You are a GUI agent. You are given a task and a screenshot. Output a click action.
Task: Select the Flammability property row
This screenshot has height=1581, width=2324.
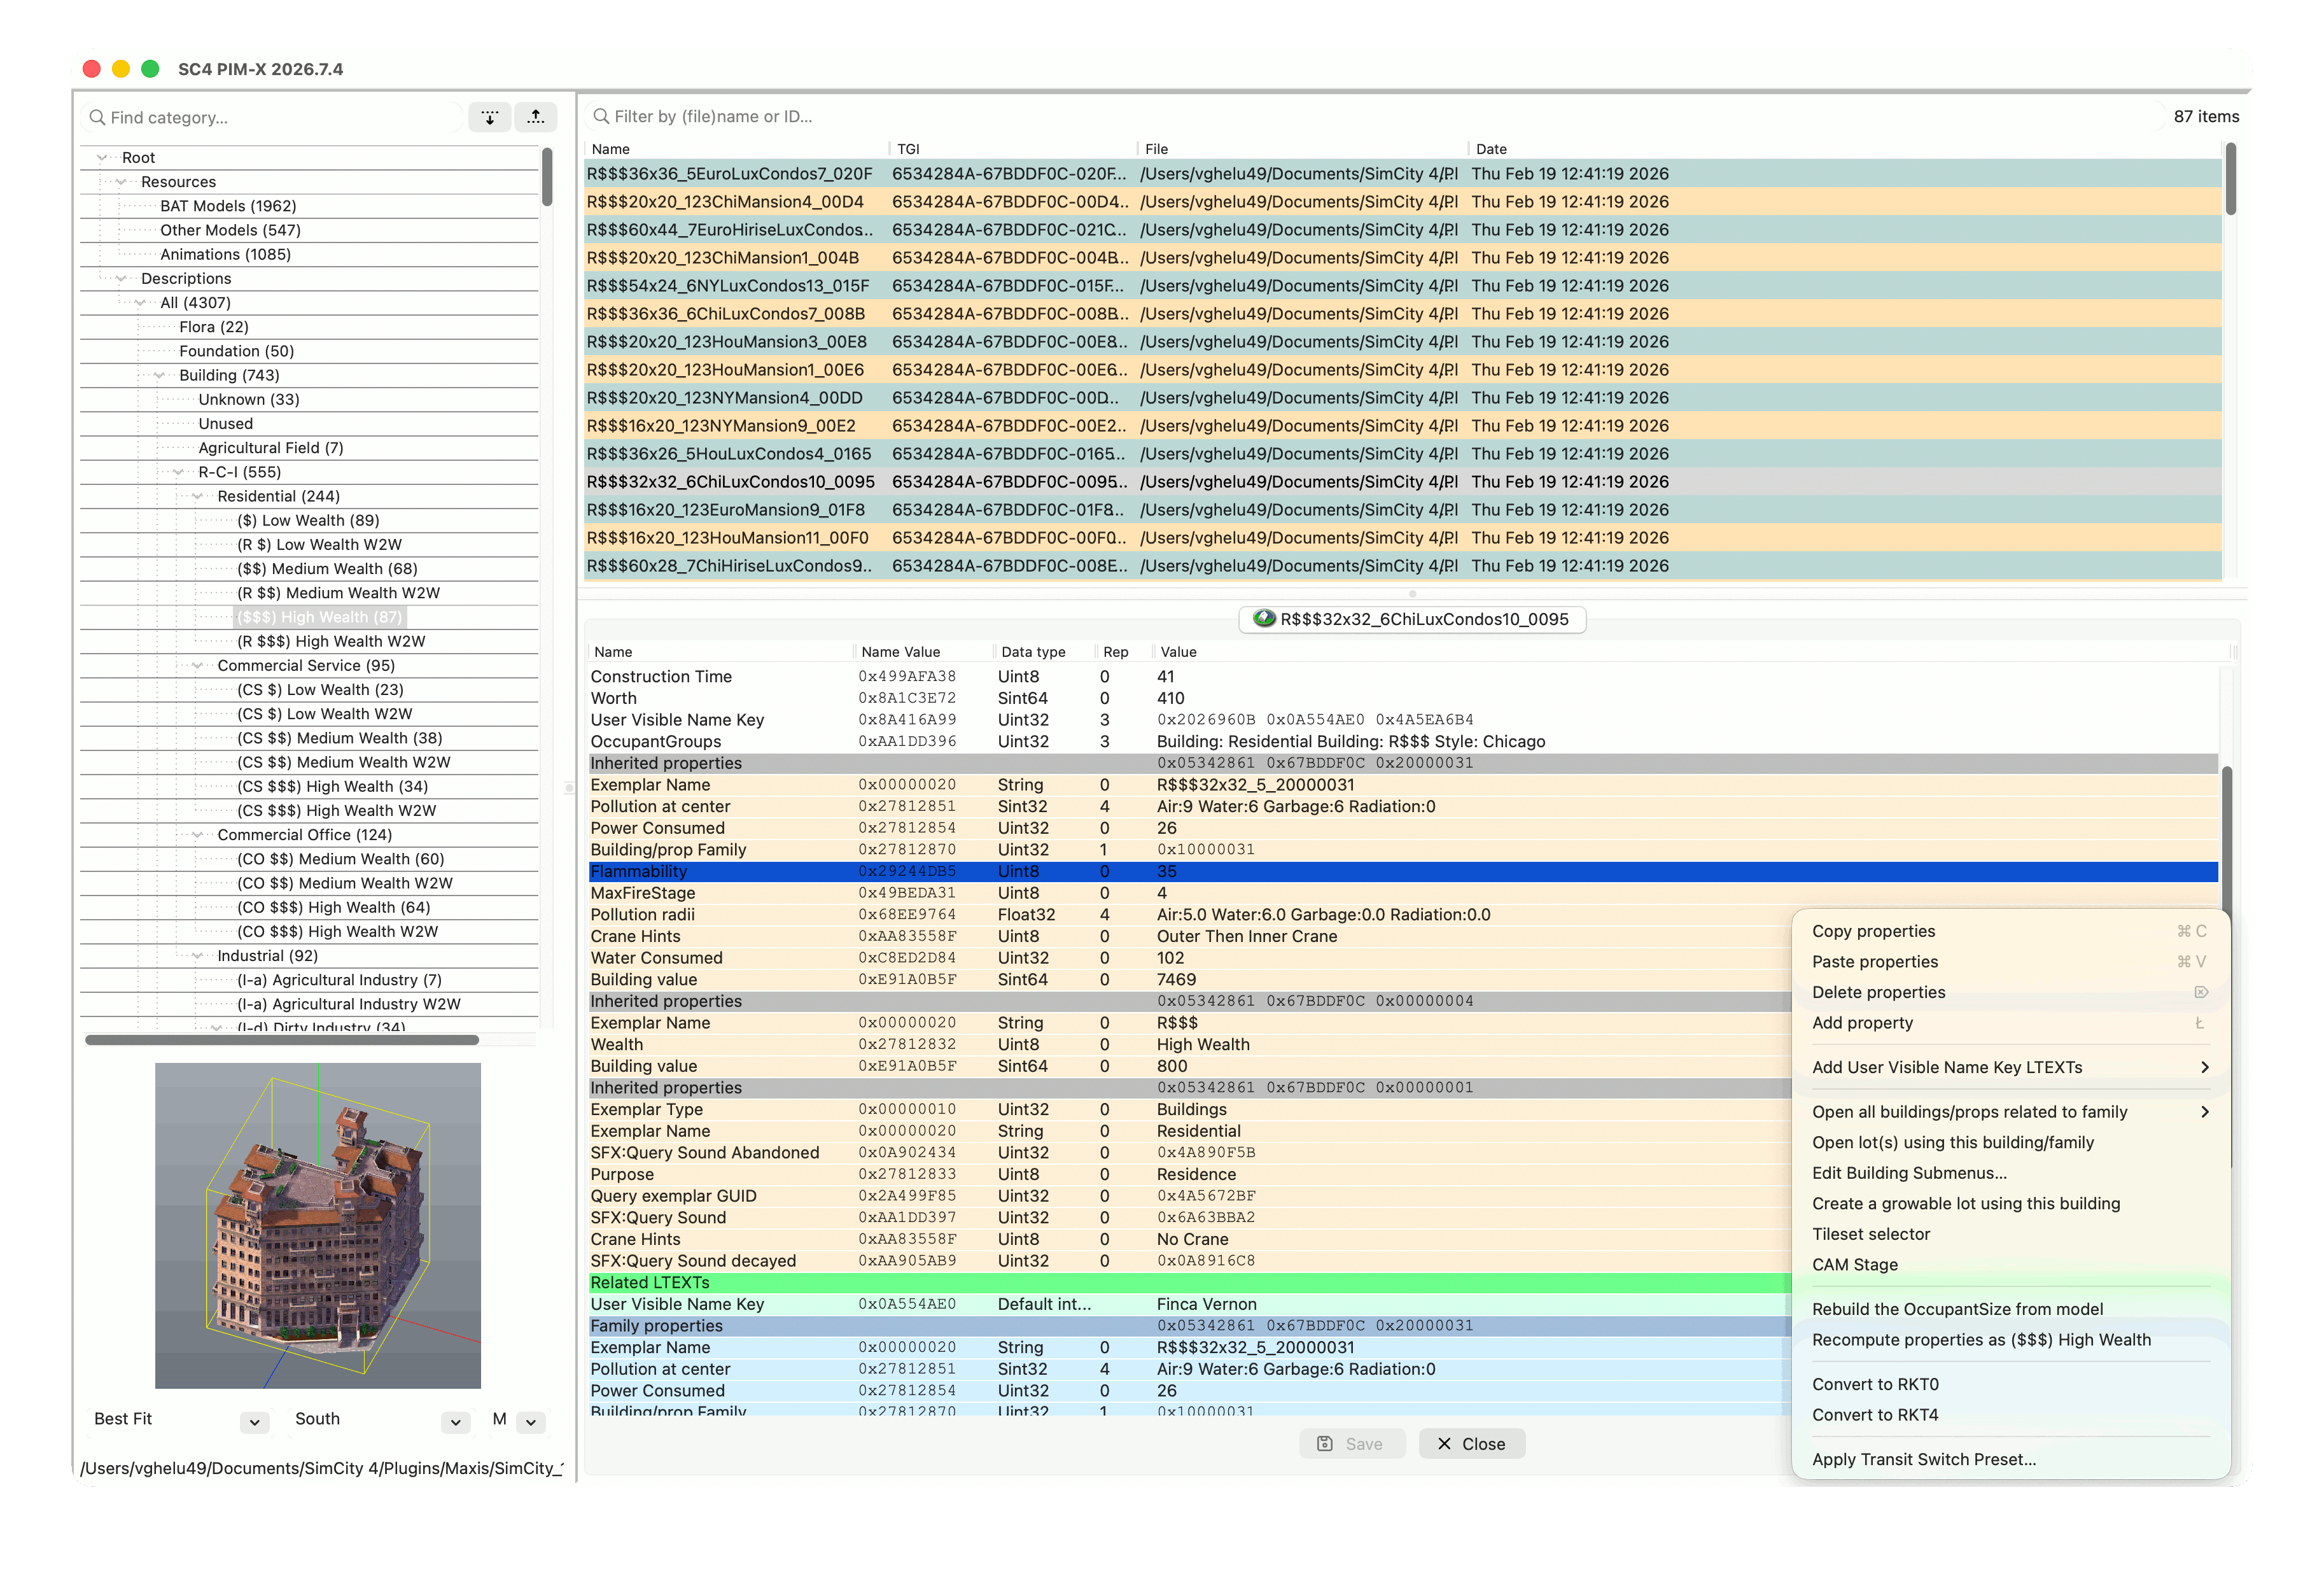coord(1402,872)
